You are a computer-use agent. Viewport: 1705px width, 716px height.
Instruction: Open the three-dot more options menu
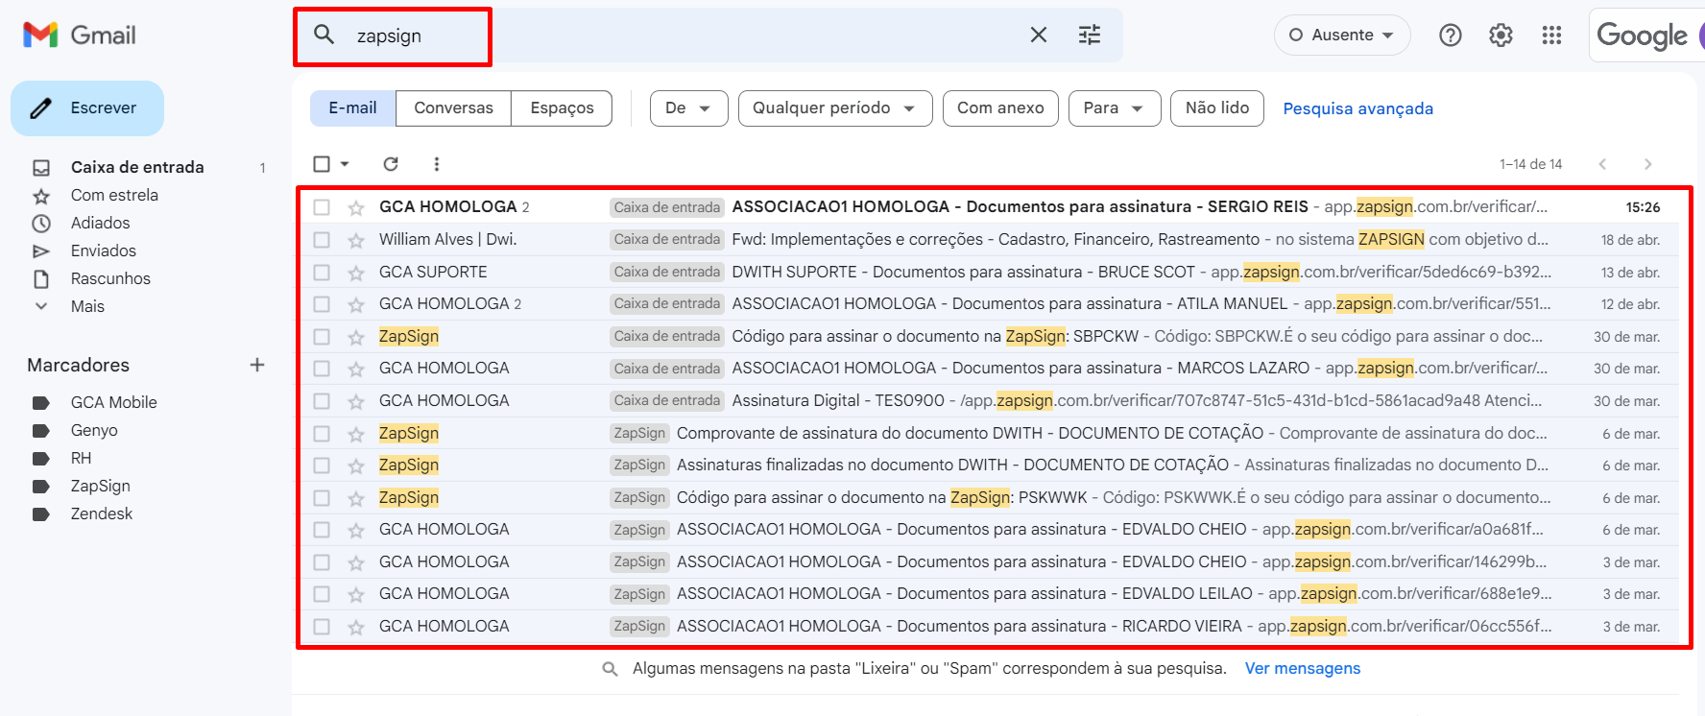tap(437, 164)
